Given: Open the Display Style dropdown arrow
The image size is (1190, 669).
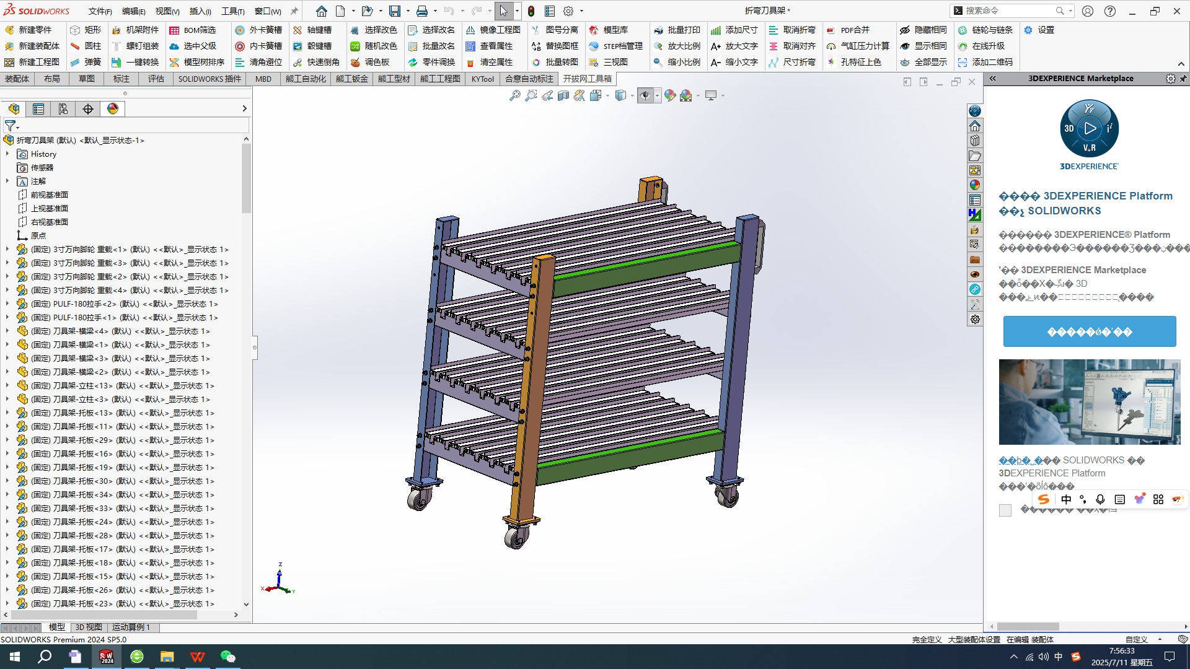Looking at the screenshot, I should [x=632, y=95].
